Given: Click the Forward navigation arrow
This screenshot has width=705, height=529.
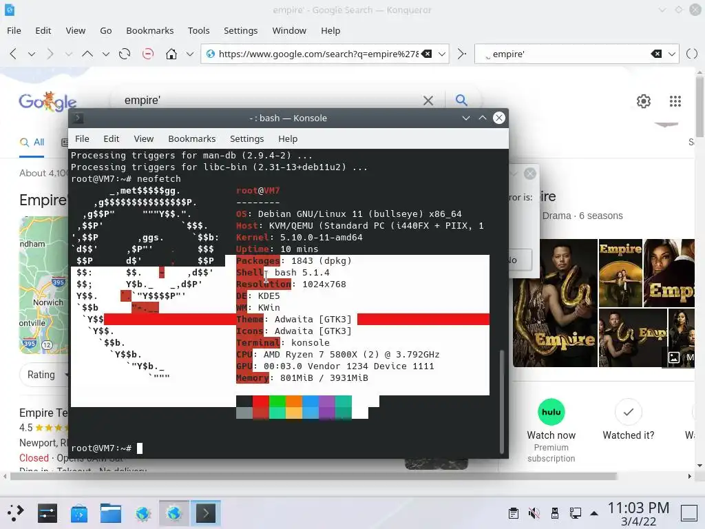Looking at the screenshot, I should (50, 54).
